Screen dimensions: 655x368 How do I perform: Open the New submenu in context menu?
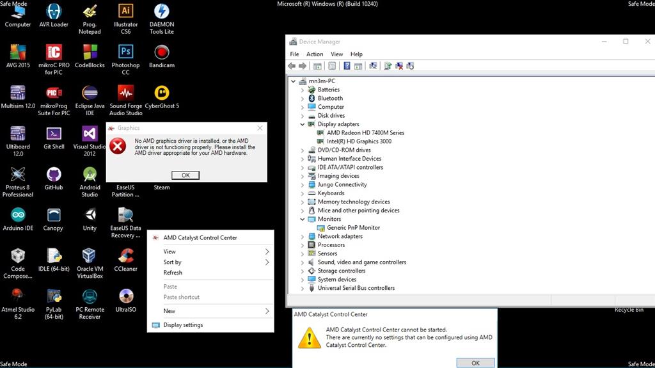coord(210,311)
